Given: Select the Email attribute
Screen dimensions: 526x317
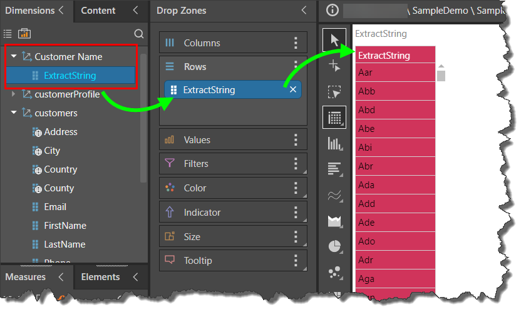Looking at the screenshot, I should pyautogui.click(x=55, y=207).
